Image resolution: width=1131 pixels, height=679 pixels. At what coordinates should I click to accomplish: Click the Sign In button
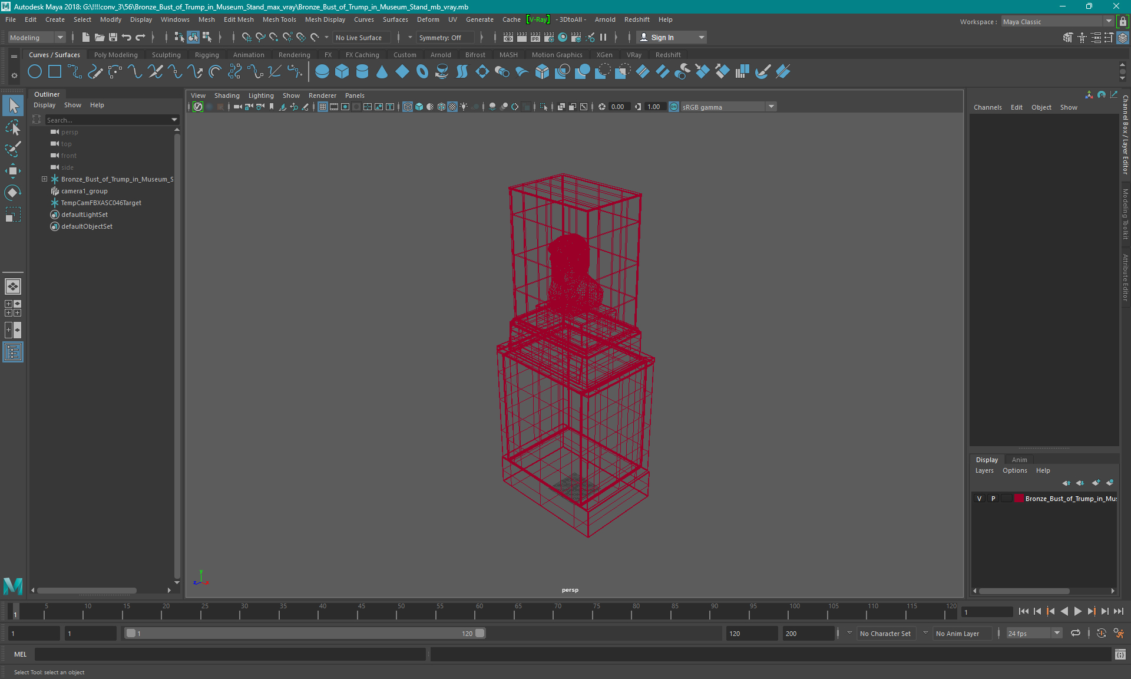point(671,37)
